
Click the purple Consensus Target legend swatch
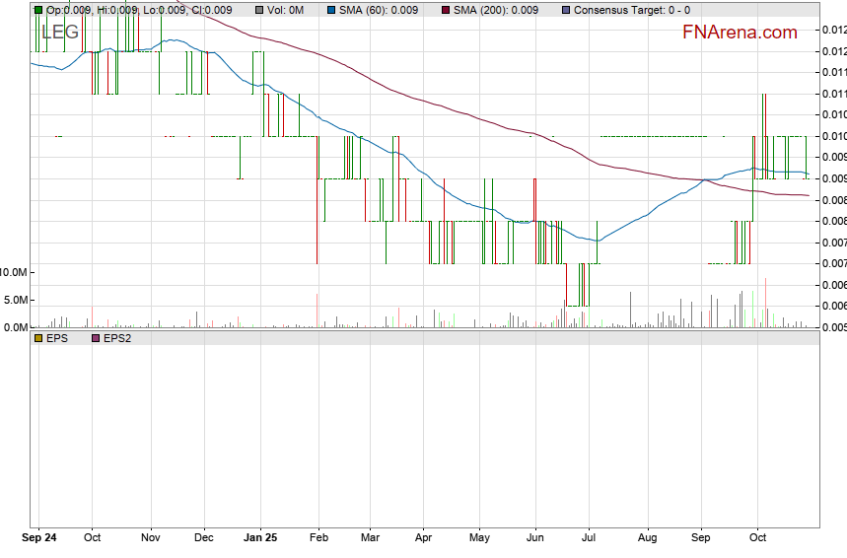(565, 10)
